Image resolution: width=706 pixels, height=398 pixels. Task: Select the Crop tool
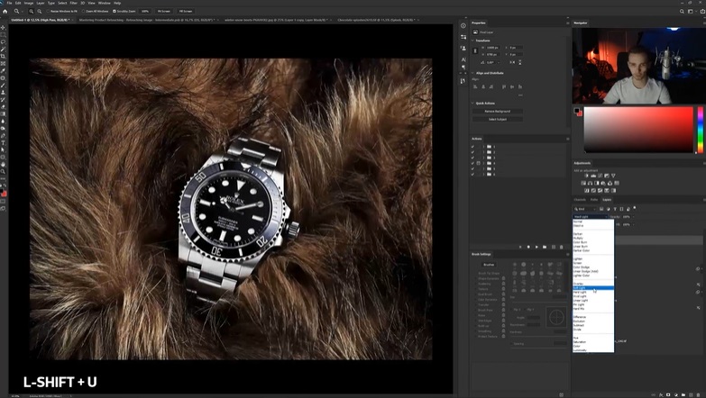(3, 56)
